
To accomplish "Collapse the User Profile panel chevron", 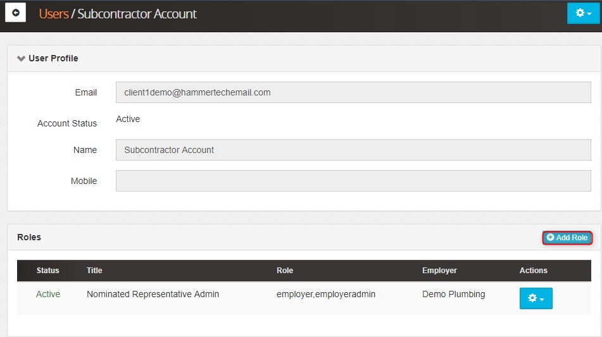I will [x=21, y=58].
